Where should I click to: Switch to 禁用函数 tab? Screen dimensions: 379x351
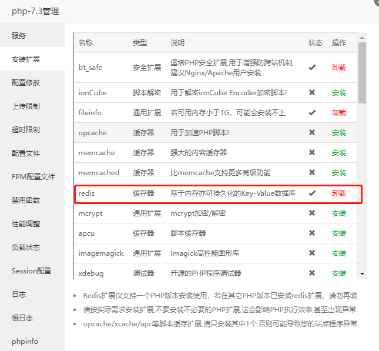(32, 200)
